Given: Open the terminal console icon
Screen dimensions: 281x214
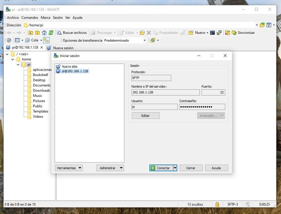Looking at the screenshot, I should (212, 33).
